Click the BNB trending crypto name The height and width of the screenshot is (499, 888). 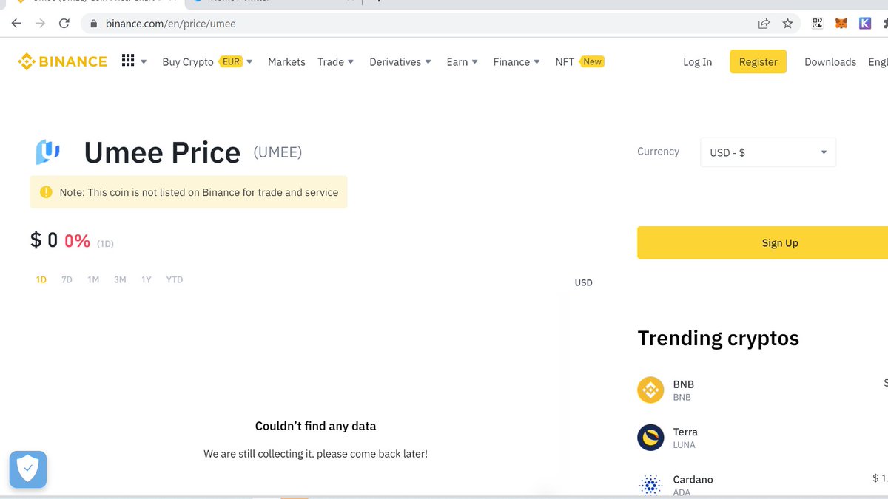(x=683, y=384)
